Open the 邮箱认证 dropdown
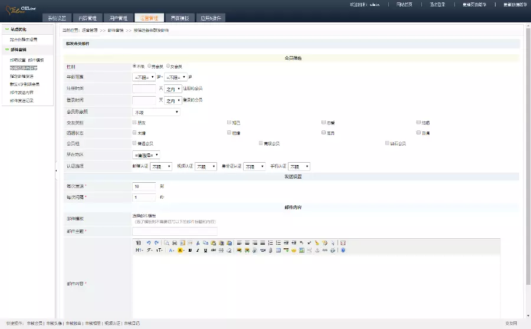Screen dimensions: 531x329 (x=161, y=166)
